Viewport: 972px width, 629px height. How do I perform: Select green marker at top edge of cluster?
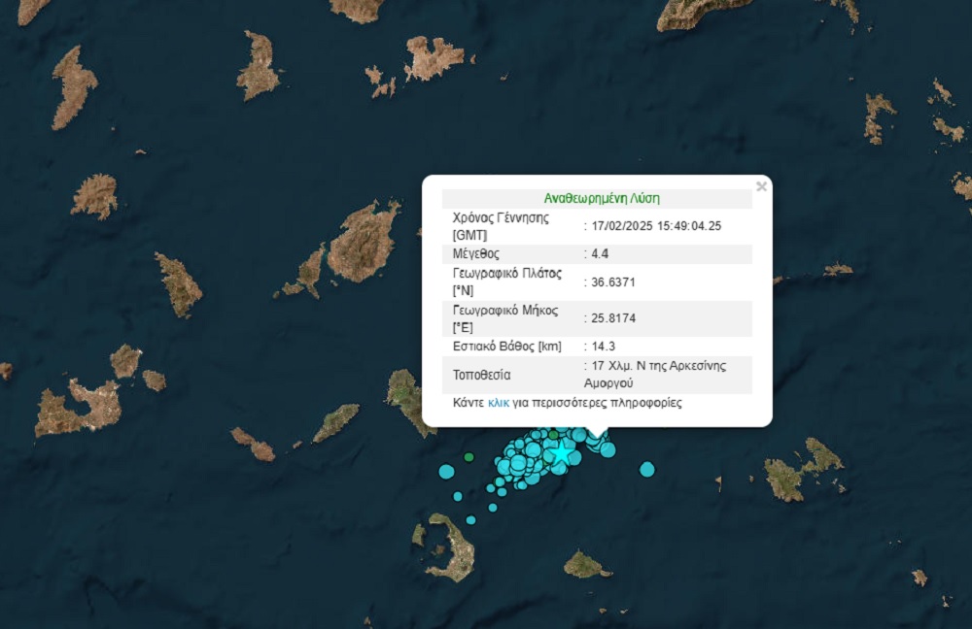point(553,434)
